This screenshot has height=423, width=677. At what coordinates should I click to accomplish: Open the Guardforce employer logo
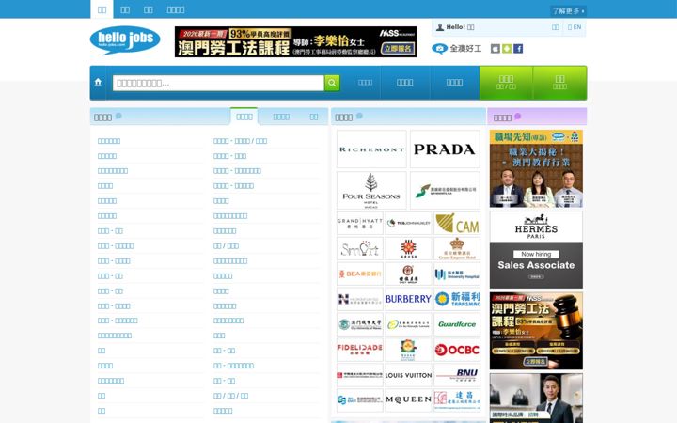coord(457,324)
